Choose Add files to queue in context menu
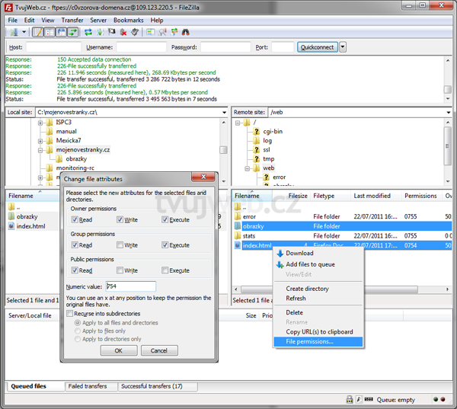457x409 pixels. (x=318, y=264)
